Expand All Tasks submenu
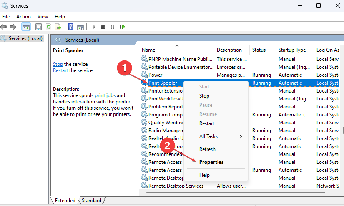The height and width of the screenshot is (206, 344). pyautogui.click(x=216, y=136)
